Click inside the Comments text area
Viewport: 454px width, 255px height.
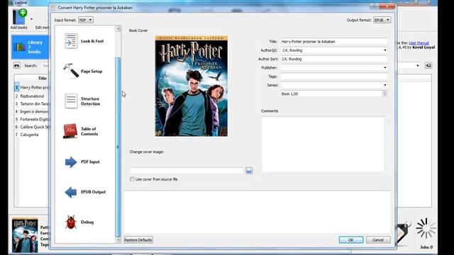click(x=323, y=144)
